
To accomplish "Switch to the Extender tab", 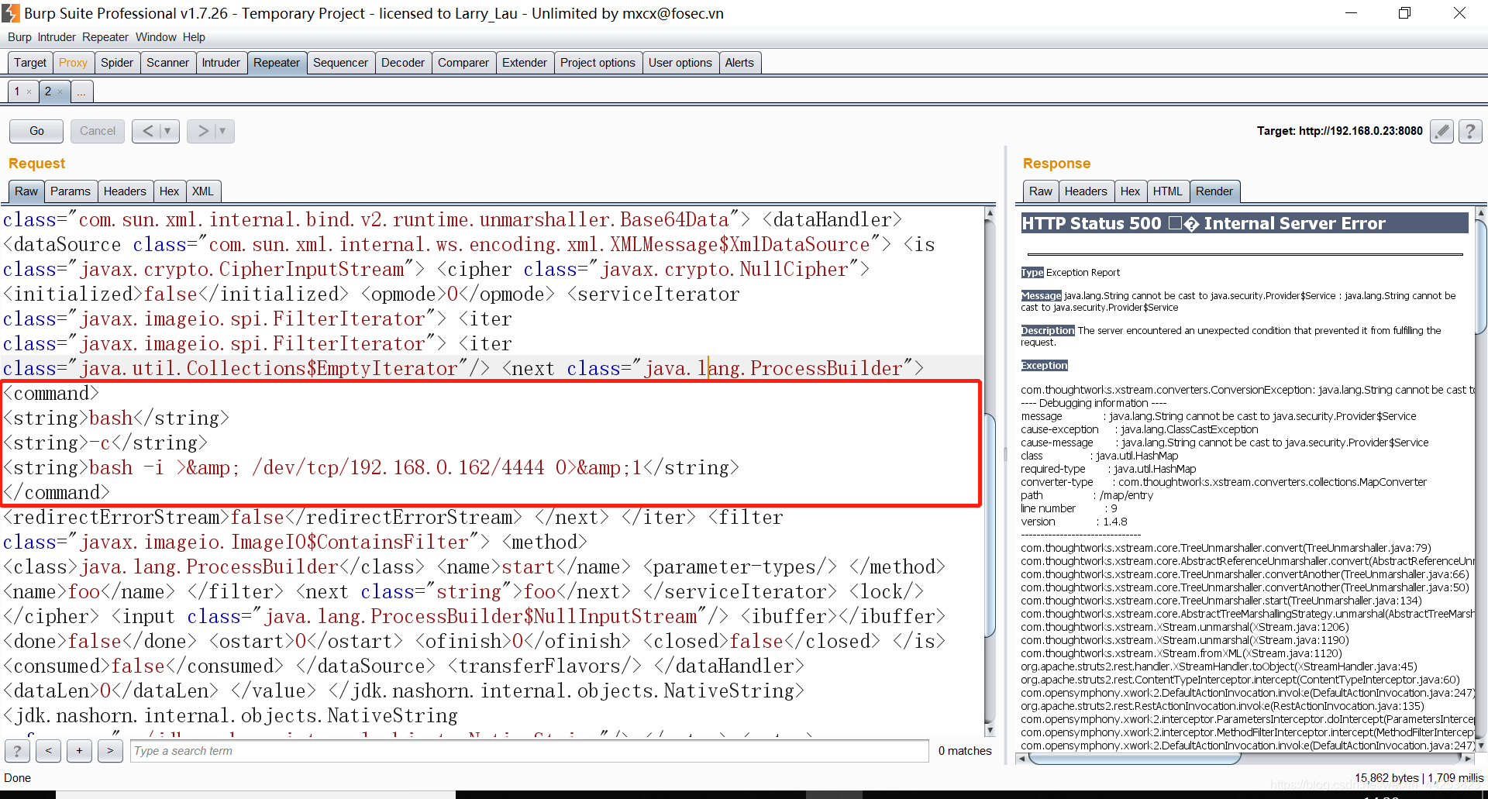I will (525, 63).
